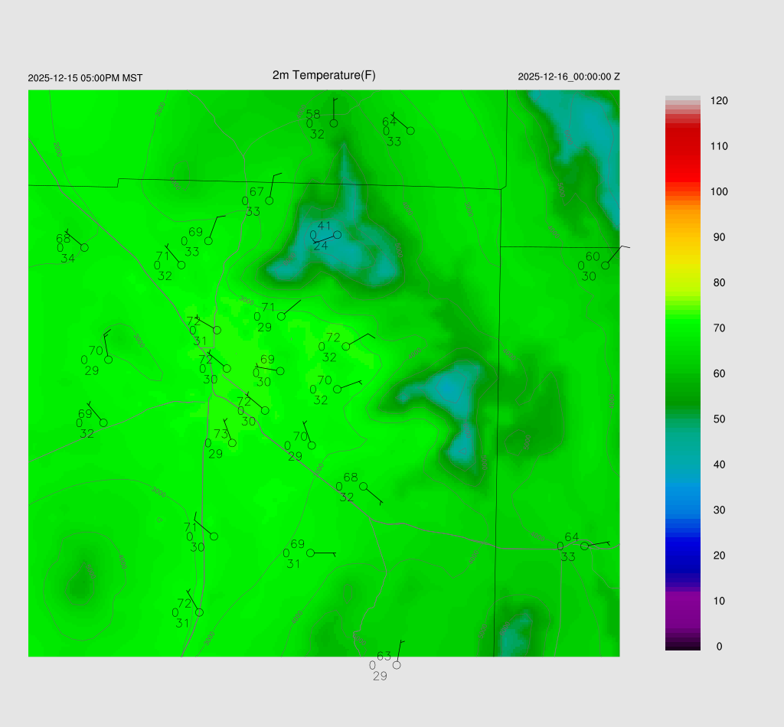
Task: Click the station reporting 68 over 34
Action: [x=84, y=248]
